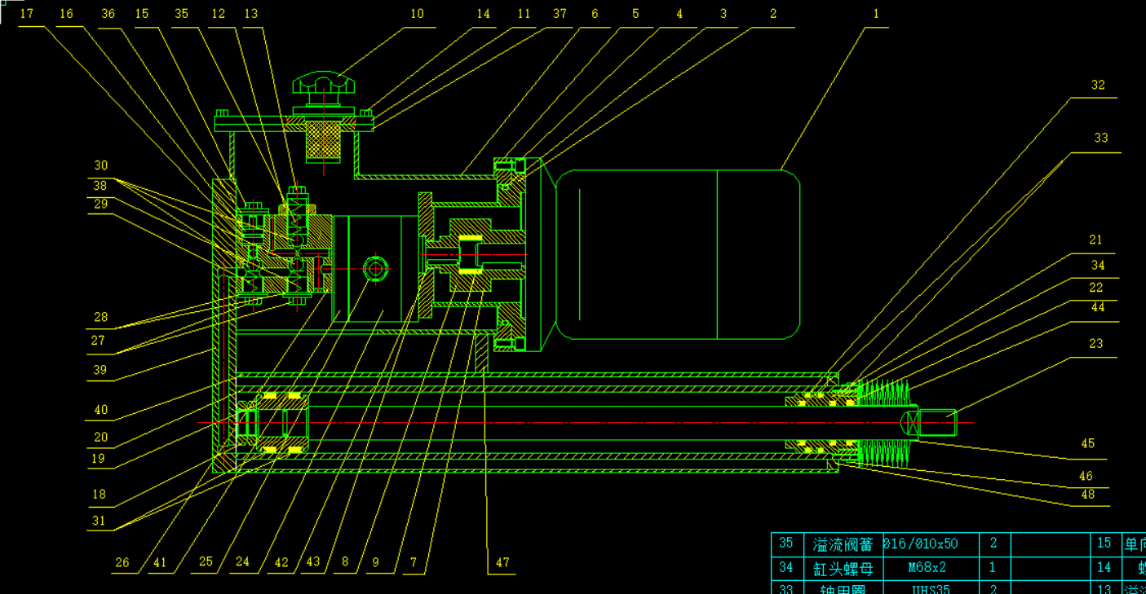The height and width of the screenshot is (594, 1146).
Task: Select callout number 31
Action: pos(99,521)
